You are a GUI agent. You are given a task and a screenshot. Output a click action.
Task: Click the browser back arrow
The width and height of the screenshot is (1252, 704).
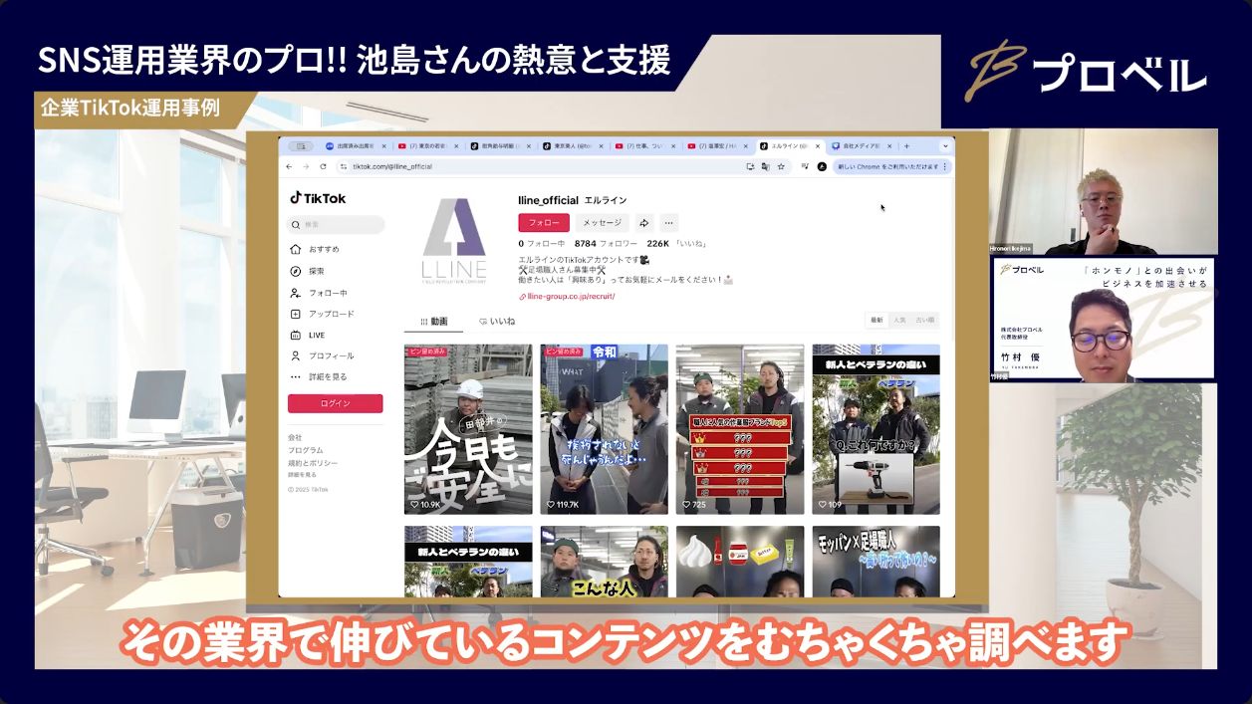tap(290, 166)
